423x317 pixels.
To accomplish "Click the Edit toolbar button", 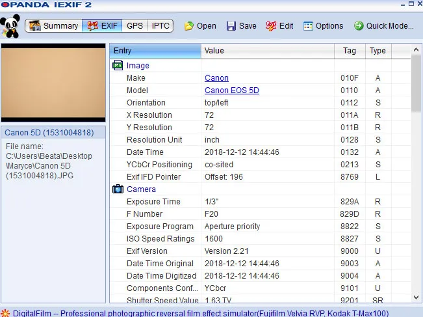I will click(x=279, y=26).
